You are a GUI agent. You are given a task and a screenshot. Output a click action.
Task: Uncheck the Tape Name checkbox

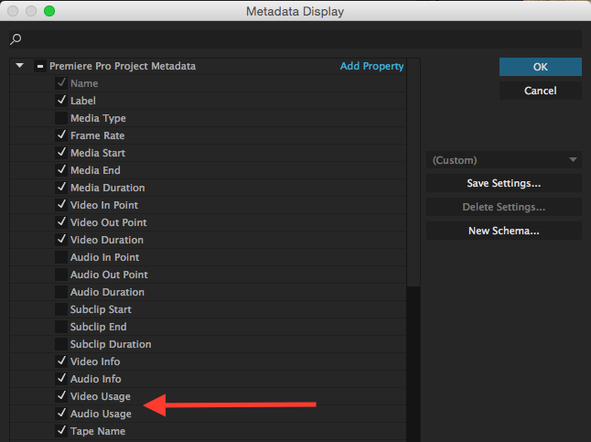pos(61,430)
